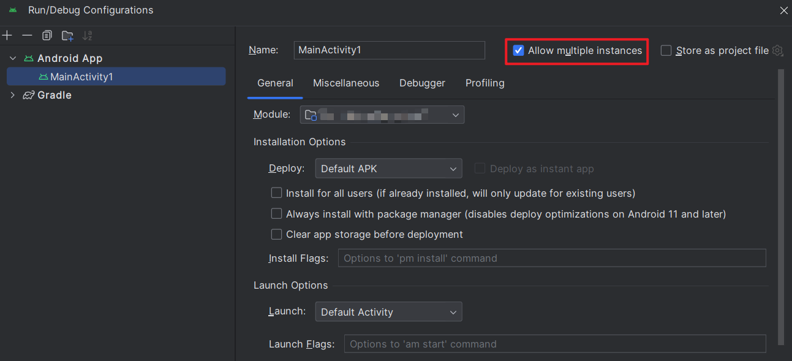Enable Clear app storage before deployment

tap(277, 234)
